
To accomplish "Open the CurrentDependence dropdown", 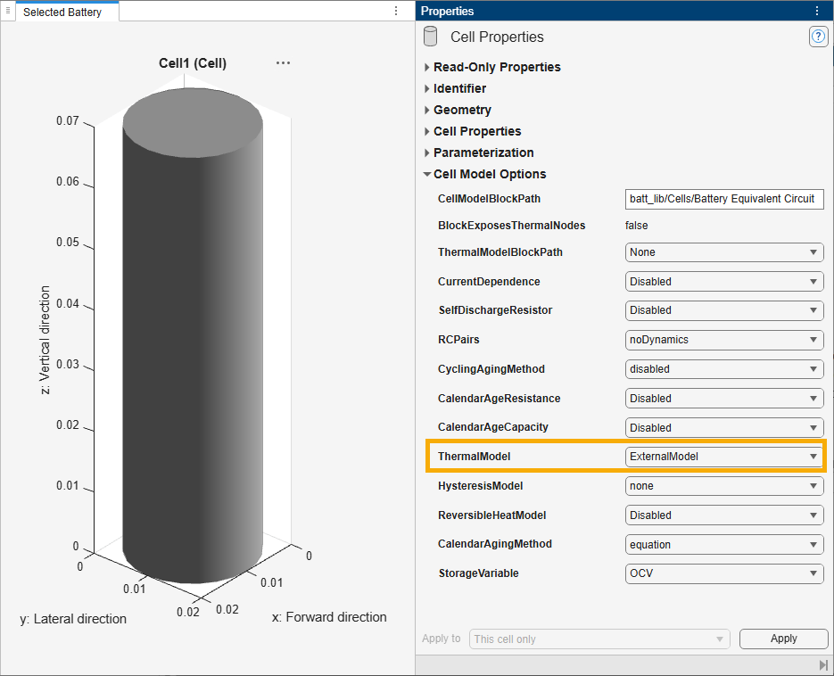I will click(724, 281).
